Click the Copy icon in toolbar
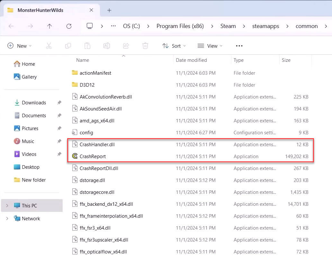Screen dimensions: 332x257 coord(68,46)
